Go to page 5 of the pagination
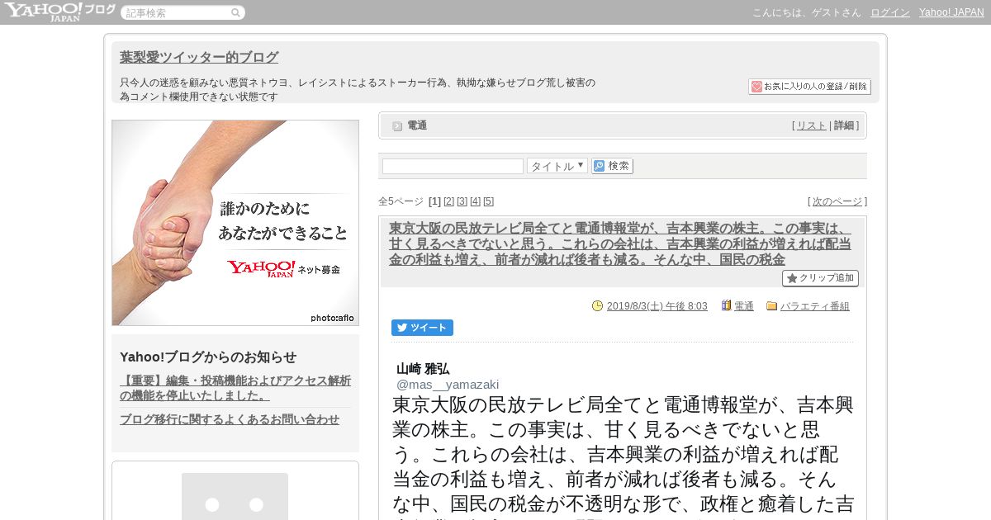This screenshot has height=520, width=991. [488, 201]
